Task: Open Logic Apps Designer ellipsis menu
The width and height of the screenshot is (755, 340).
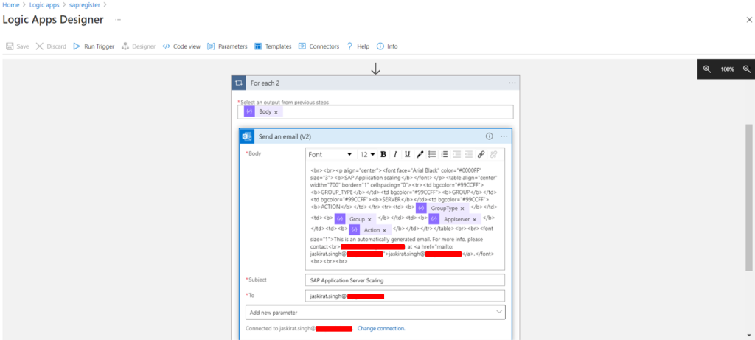Action: 118,20
